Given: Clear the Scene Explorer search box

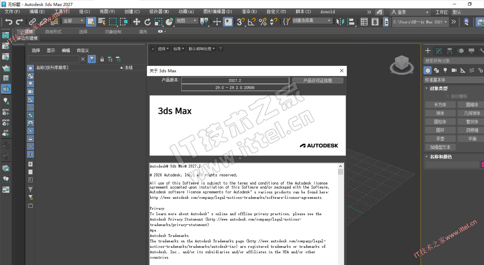Looking at the screenshot, I should [x=83, y=59].
